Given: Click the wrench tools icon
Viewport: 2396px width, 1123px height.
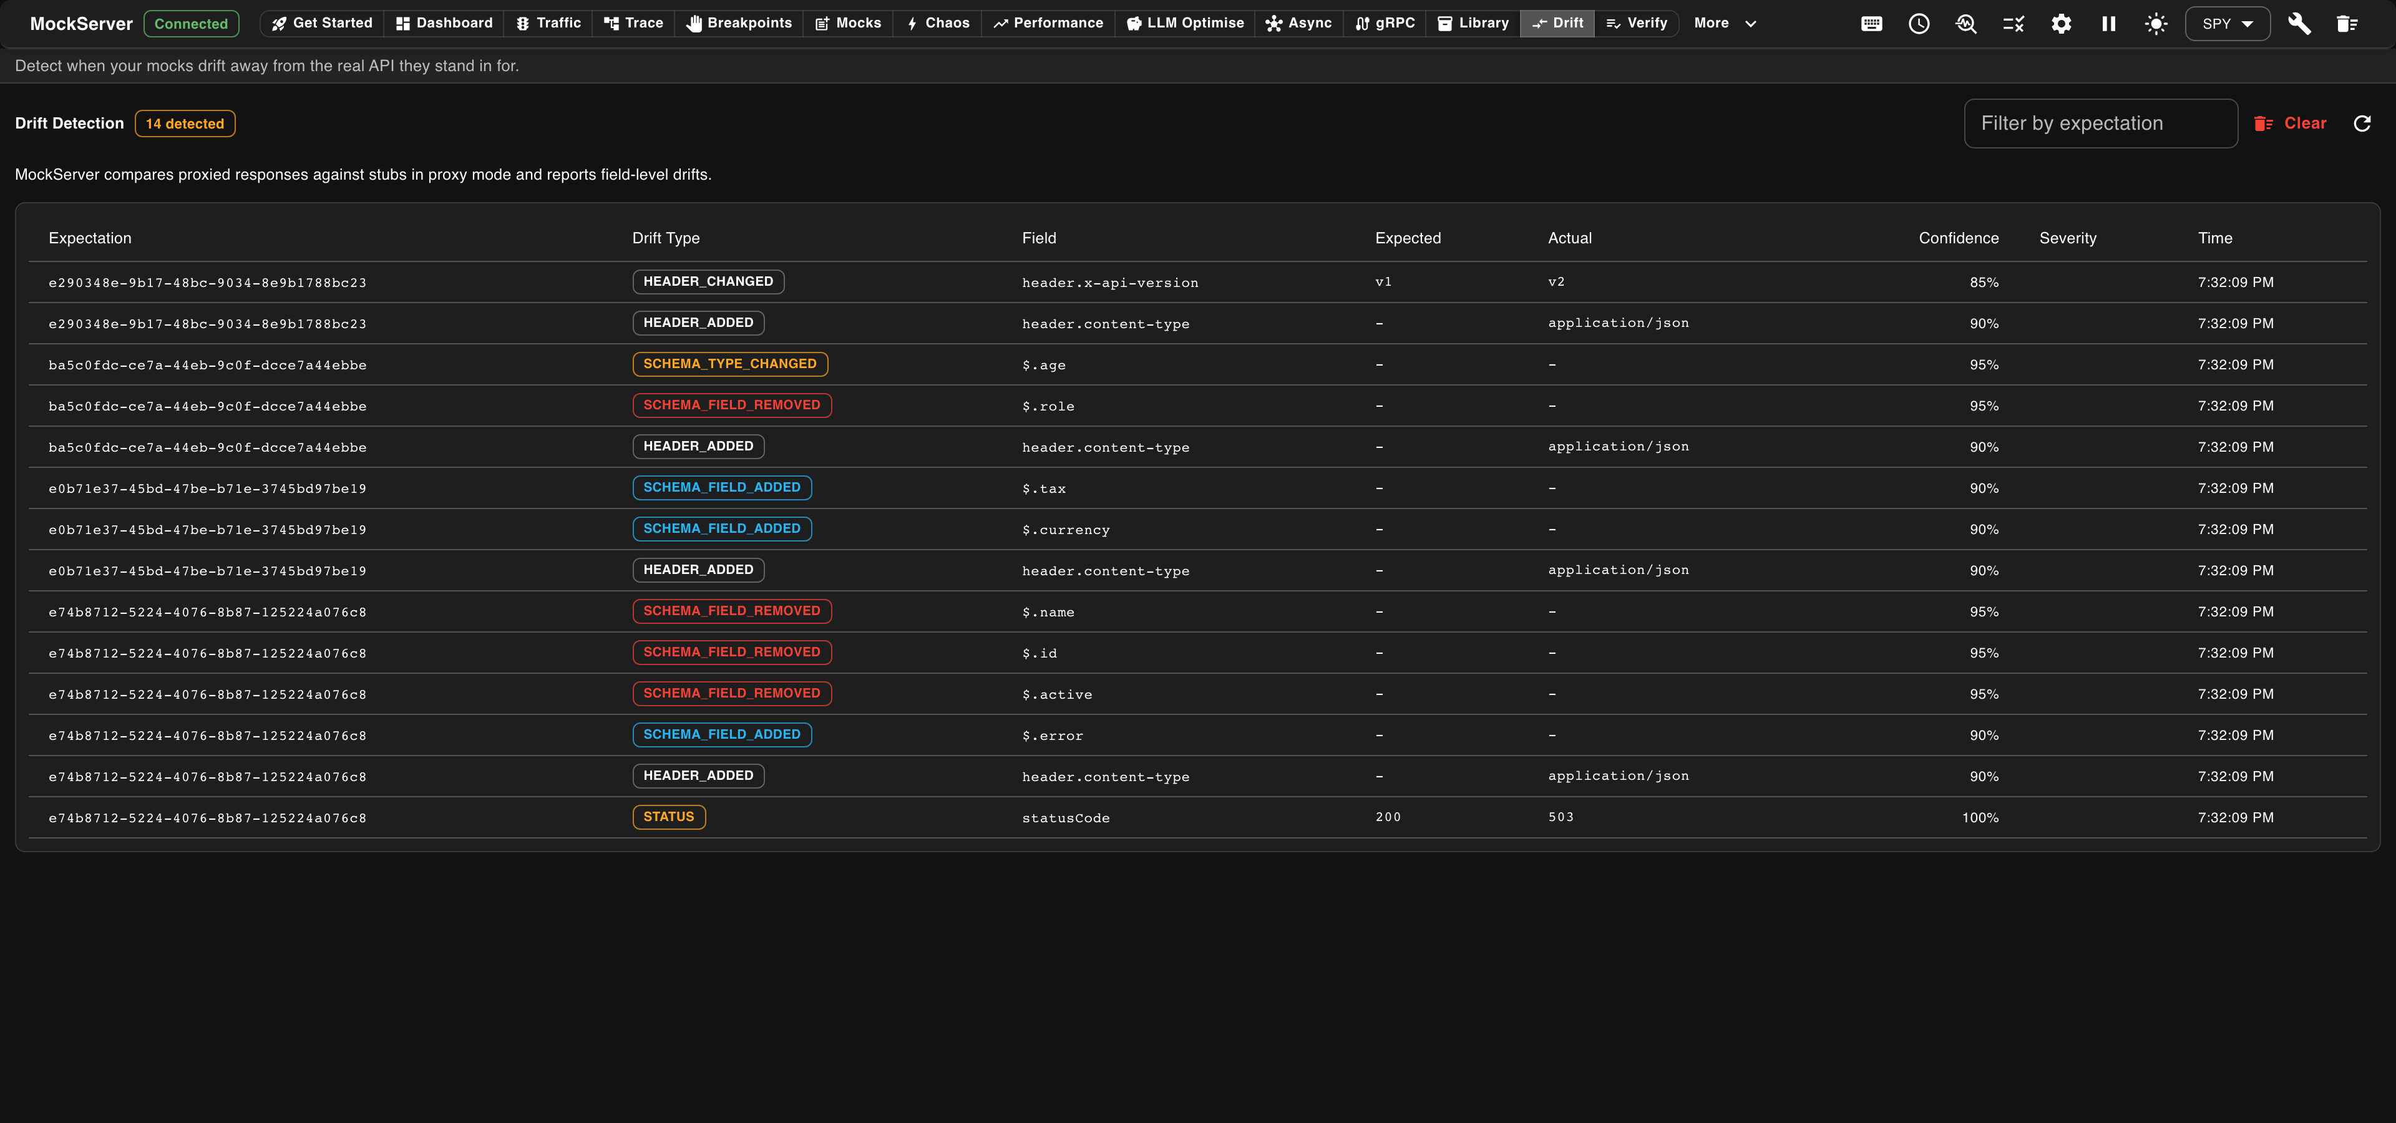Looking at the screenshot, I should pos(2299,24).
